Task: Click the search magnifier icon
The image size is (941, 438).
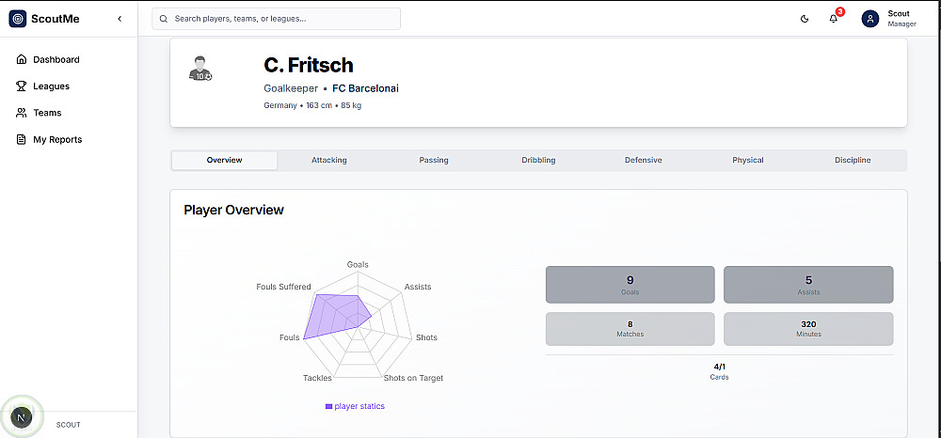Action: [x=165, y=19]
